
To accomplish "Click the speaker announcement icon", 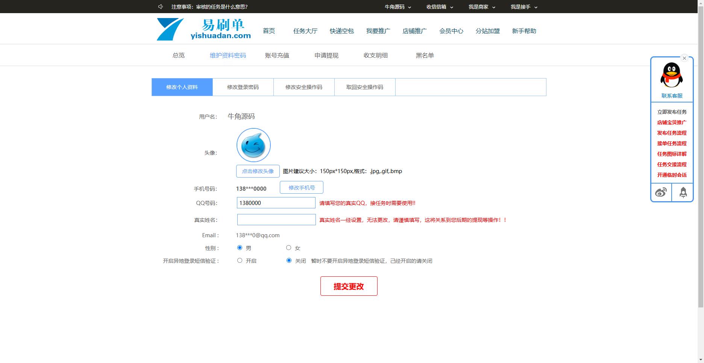I will tap(161, 7).
